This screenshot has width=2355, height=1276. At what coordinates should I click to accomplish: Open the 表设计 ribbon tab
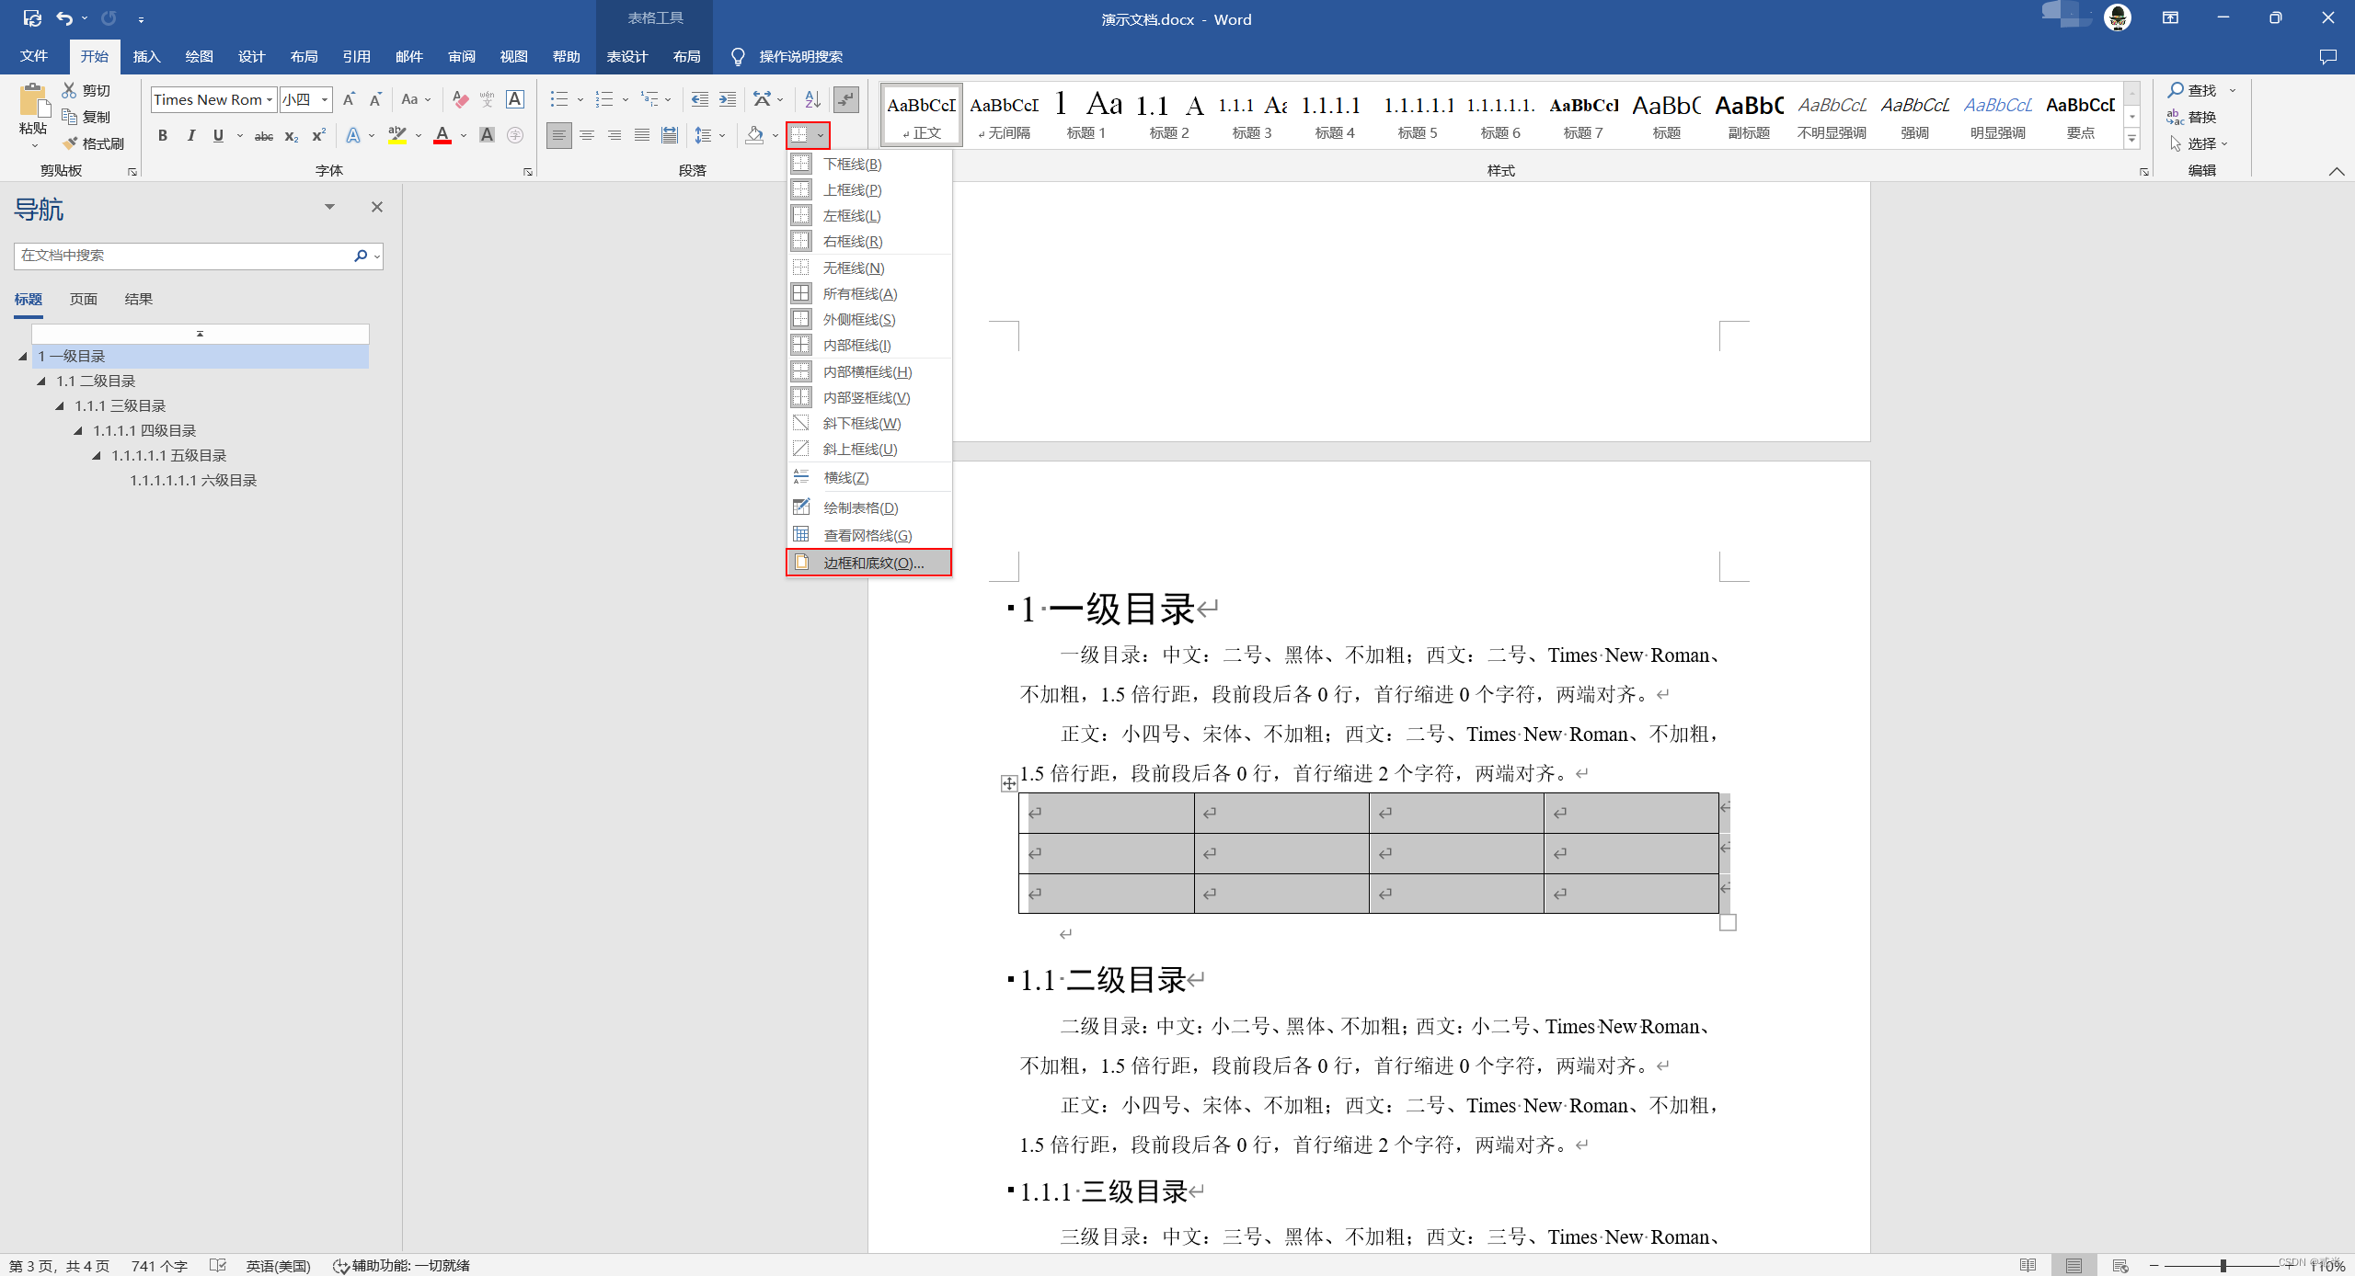pyautogui.click(x=627, y=57)
